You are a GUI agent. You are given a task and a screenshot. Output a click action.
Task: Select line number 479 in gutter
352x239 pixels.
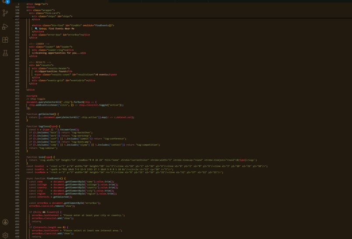17,178
